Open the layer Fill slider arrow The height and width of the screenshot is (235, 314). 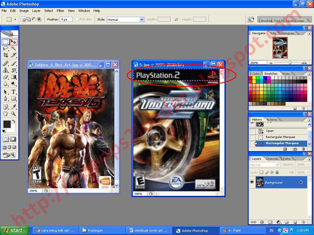pyautogui.click(x=308, y=172)
